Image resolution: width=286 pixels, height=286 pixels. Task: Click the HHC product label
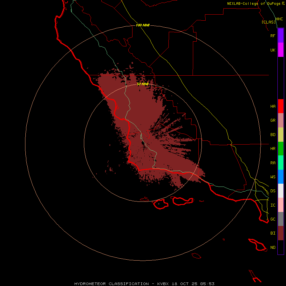coord(279,19)
